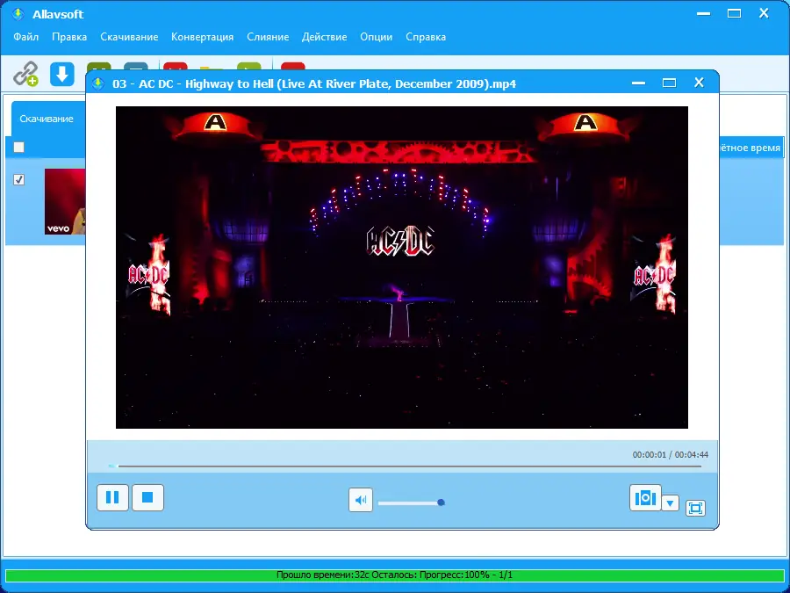Stop playback in the video player
This screenshot has width=790, height=593.
tap(147, 497)
